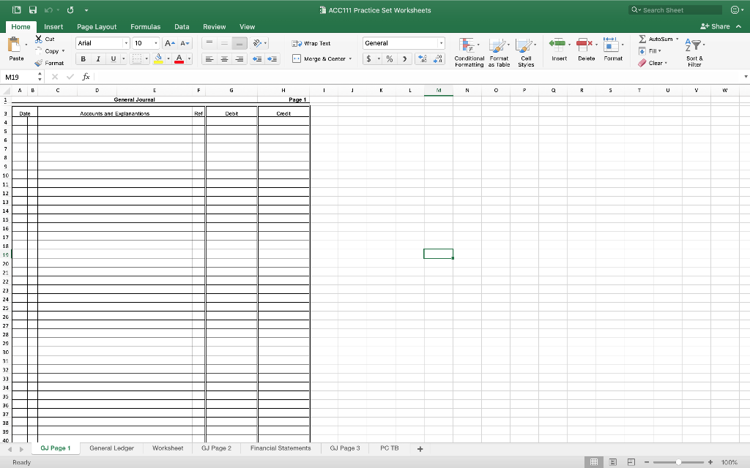Viewport: 750px width, 468px height.
Task: Toggle Bold formatting
Action: click(x=83, y=58)
